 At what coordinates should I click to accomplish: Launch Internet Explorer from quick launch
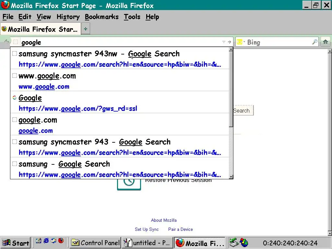pos(46,241)
